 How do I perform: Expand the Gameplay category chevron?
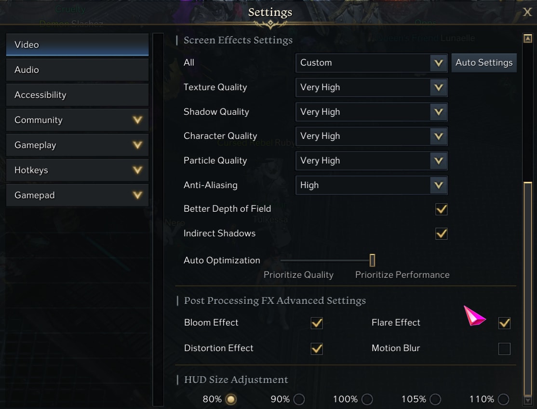pos(137,145)
